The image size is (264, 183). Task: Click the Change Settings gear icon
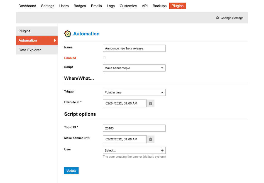(x=217, y=18)
